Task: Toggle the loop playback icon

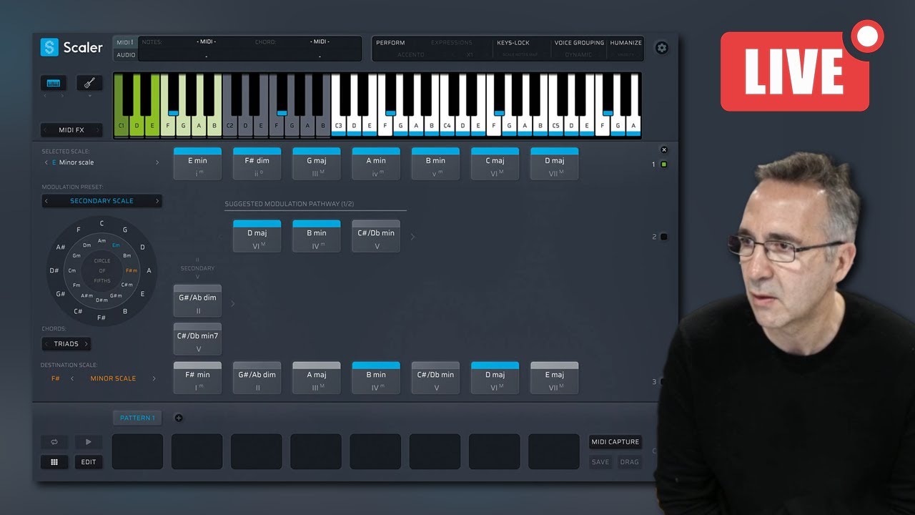Action: 54,442
